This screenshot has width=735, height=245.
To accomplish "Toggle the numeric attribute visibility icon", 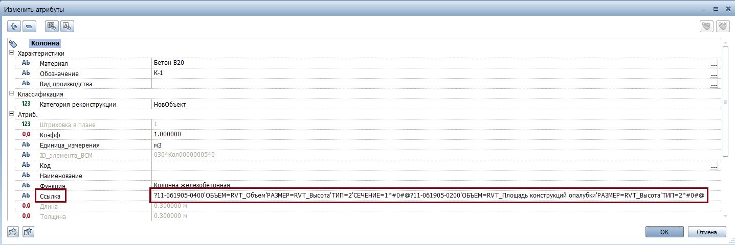I will click(x=52, y=26).
